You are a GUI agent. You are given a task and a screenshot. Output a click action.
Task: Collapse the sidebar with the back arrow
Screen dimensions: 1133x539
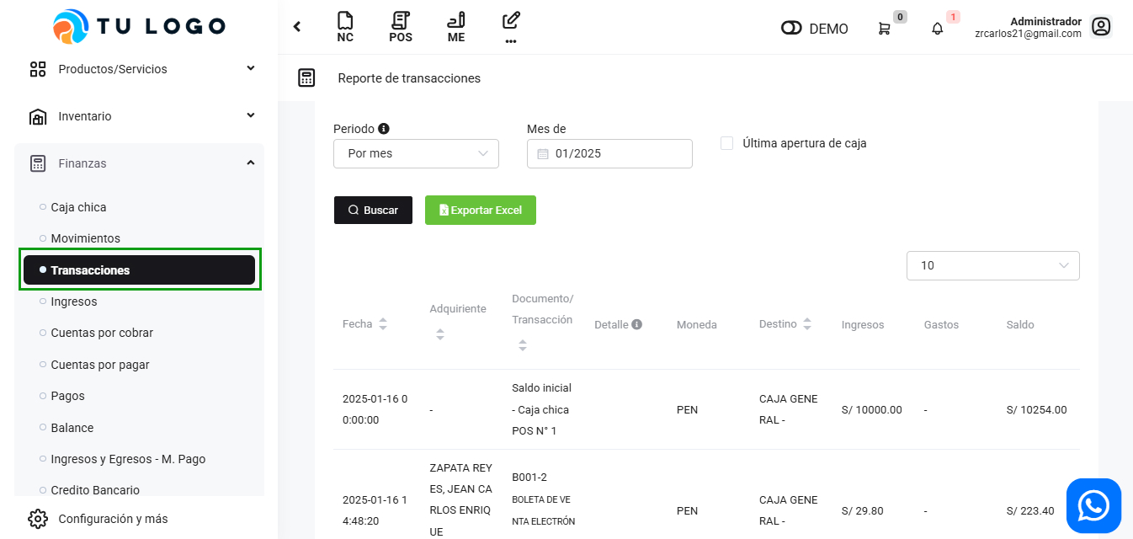[x=297, y=27]
